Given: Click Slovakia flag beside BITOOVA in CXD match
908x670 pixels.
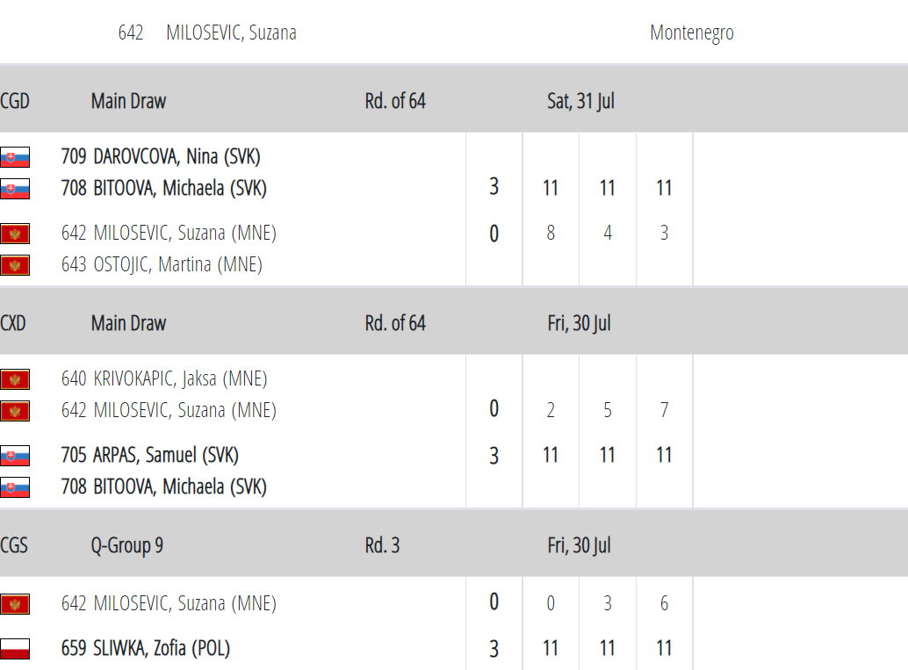Looking at the screenshot, I should [x=15, y=486].
